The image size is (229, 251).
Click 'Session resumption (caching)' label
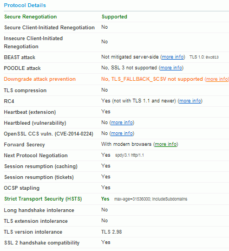(41, 166)
